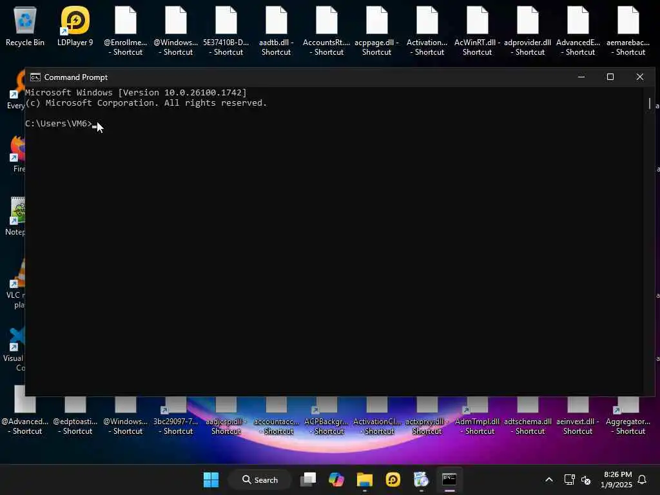Click the Command Prompt taskbar button
The height and width of the screenshot is (495, 660).
[449, 480]
